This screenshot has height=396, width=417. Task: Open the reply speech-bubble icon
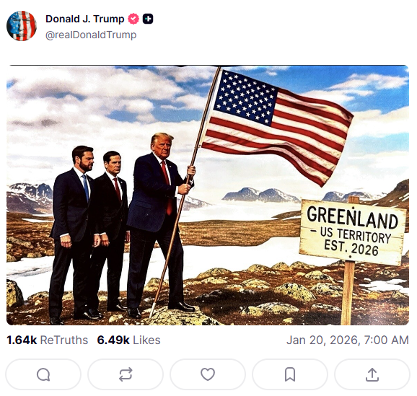43,374
